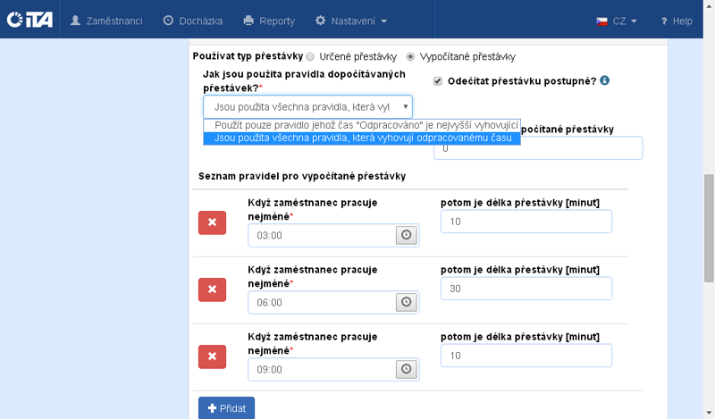Click break length field showing 30
Viewport: 715px width, 419px height.
coord(526,289)
